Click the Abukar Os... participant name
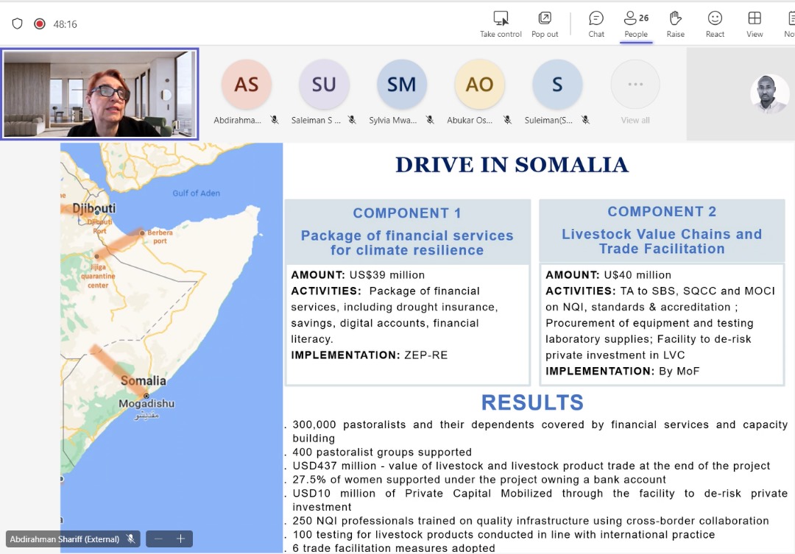This screenshot has width=795, height=554. coord(470,120)
